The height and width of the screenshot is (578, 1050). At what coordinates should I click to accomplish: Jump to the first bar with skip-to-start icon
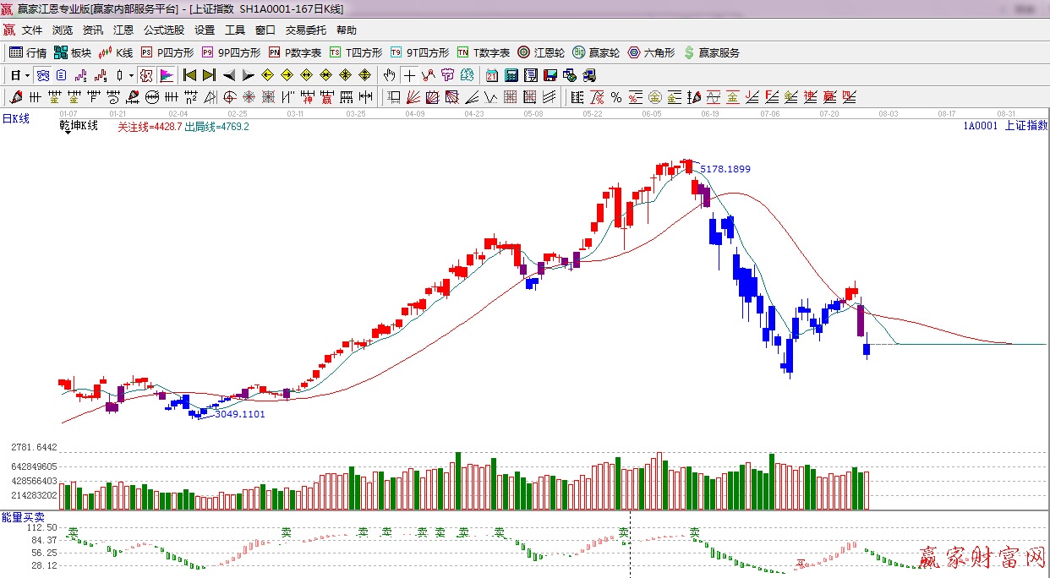tap(189, 75)
